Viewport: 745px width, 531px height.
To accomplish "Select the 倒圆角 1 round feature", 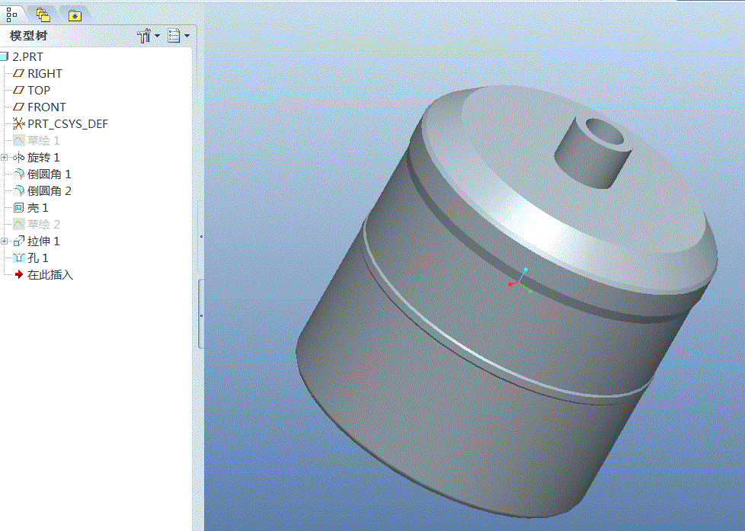I will (x=49, y=174).
